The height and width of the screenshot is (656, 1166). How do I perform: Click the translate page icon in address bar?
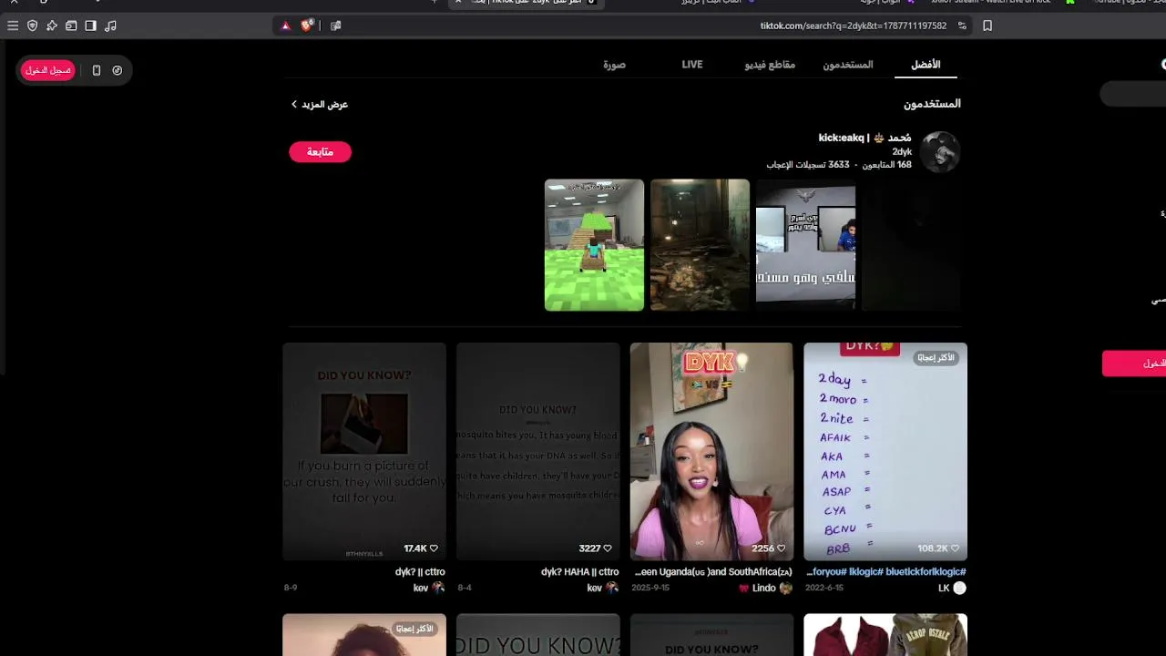coord(336,26)
